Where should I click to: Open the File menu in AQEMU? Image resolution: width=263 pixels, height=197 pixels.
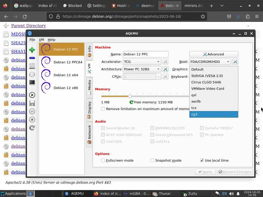[32, 40]
